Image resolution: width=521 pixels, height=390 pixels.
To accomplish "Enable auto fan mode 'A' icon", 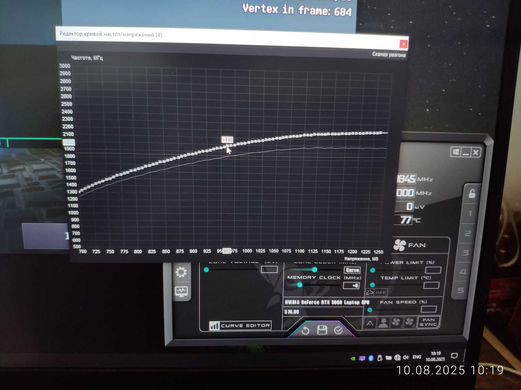I will pos(370,323).
